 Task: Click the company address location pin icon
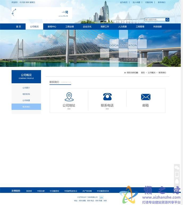pos(69,97)
